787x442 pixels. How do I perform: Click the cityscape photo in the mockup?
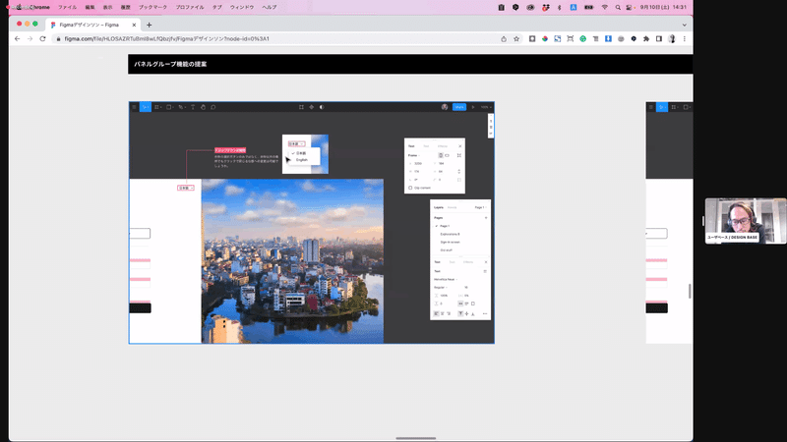tap(292, 261)
